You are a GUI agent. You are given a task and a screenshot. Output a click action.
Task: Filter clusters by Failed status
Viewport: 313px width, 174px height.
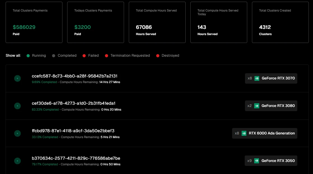tap(91, 56)
